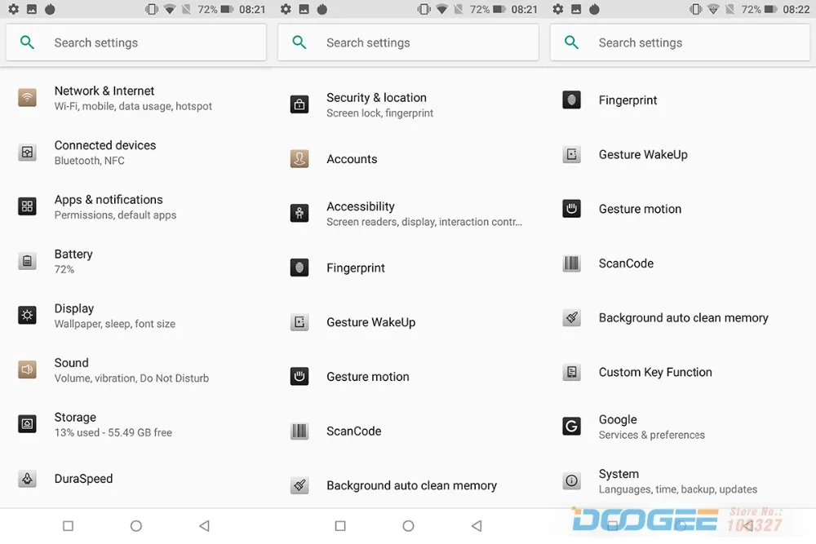Open the Connected devices icon
This screenshot has width=816, height=544.
coord(27,152)
